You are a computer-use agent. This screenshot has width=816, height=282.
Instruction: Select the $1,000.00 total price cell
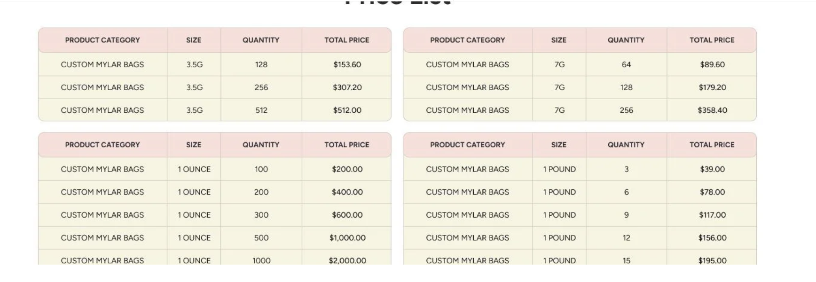point(347,238)
